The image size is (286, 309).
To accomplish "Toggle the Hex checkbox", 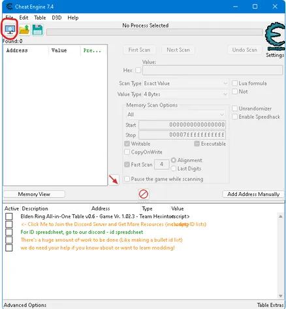I will 138,71.
